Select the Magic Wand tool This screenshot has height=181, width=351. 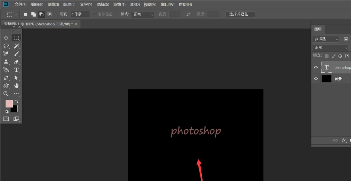pyautogui.click(x=16, y=46)
